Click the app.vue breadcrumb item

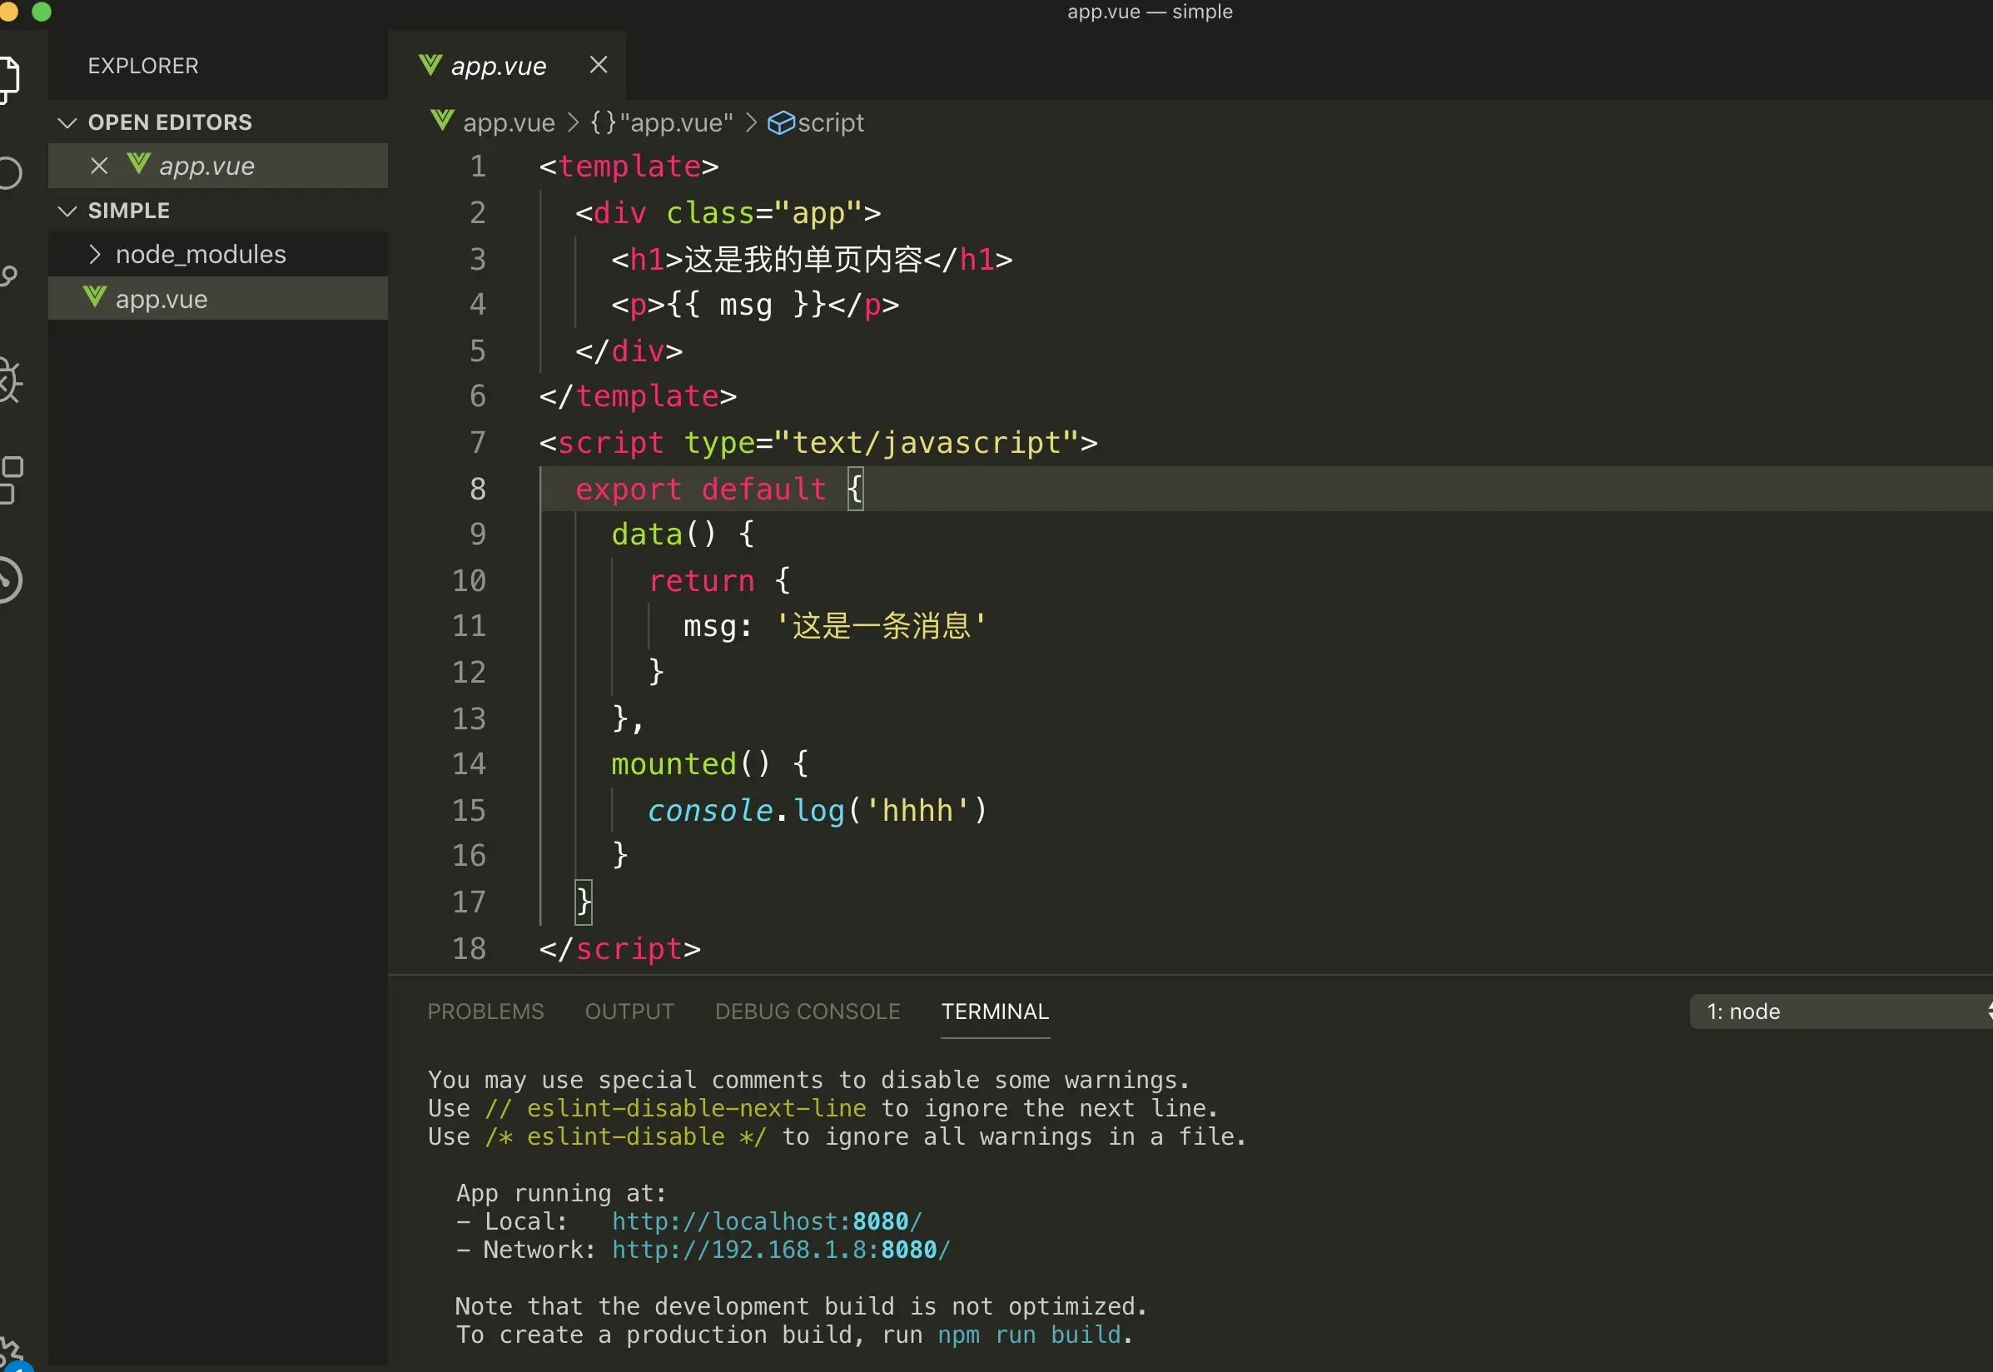pyautogui.click(x=509, y=123)
